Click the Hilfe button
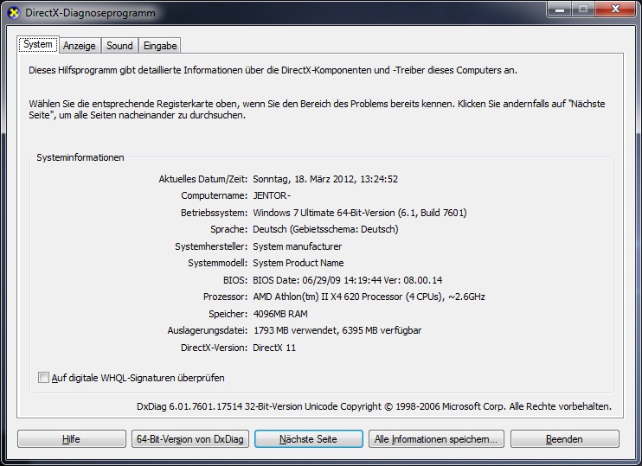The width and height of the screenshot is (642, 466). (72, 439)
